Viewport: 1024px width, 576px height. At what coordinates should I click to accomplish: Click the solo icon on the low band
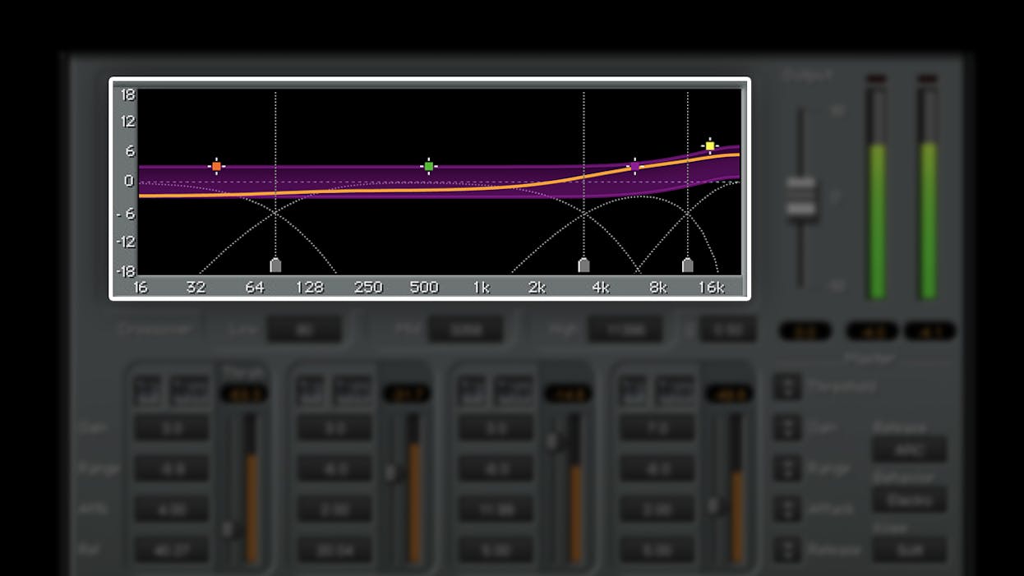pos(189,389)
